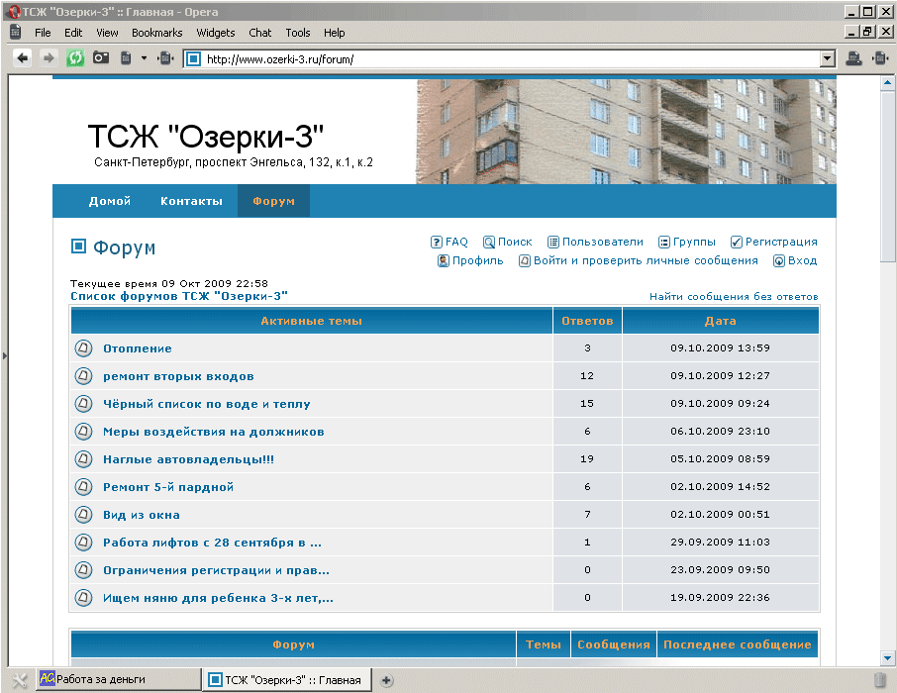The height and width of the screenshot is (693, 897).
Task: Open the closed tabs trash can at bottom right
Action: pyautogui.click(x=880, y=680)
